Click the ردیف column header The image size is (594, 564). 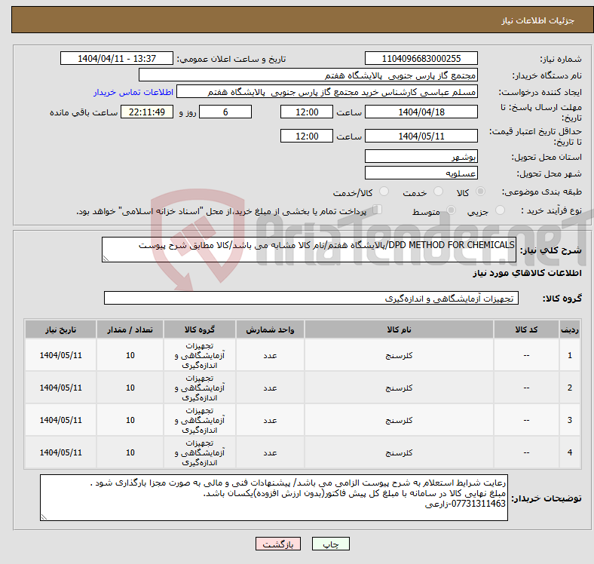click(569, 329)
